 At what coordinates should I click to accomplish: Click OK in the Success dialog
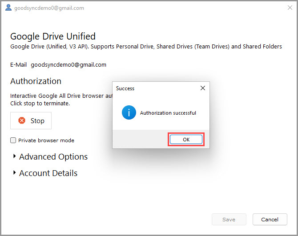click(186, 140)
